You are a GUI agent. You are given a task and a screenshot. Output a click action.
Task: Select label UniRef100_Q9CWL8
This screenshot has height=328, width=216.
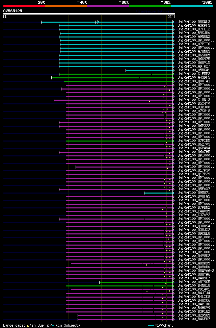click(x=194, y=234)
